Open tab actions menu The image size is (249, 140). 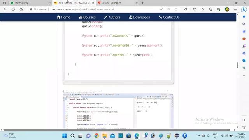(x=4, y=3)
